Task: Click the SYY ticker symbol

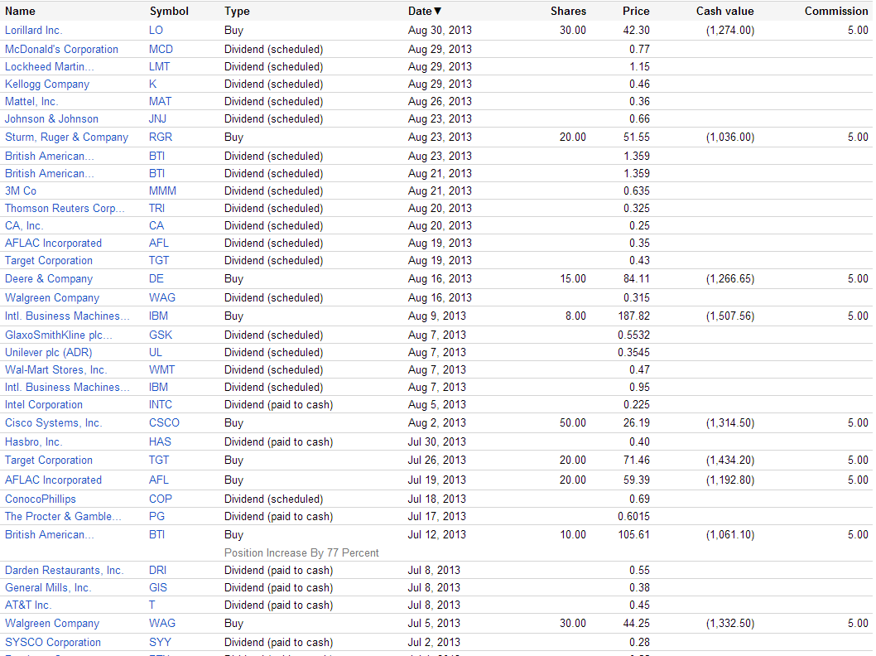Action: click(x=161, y=642)
